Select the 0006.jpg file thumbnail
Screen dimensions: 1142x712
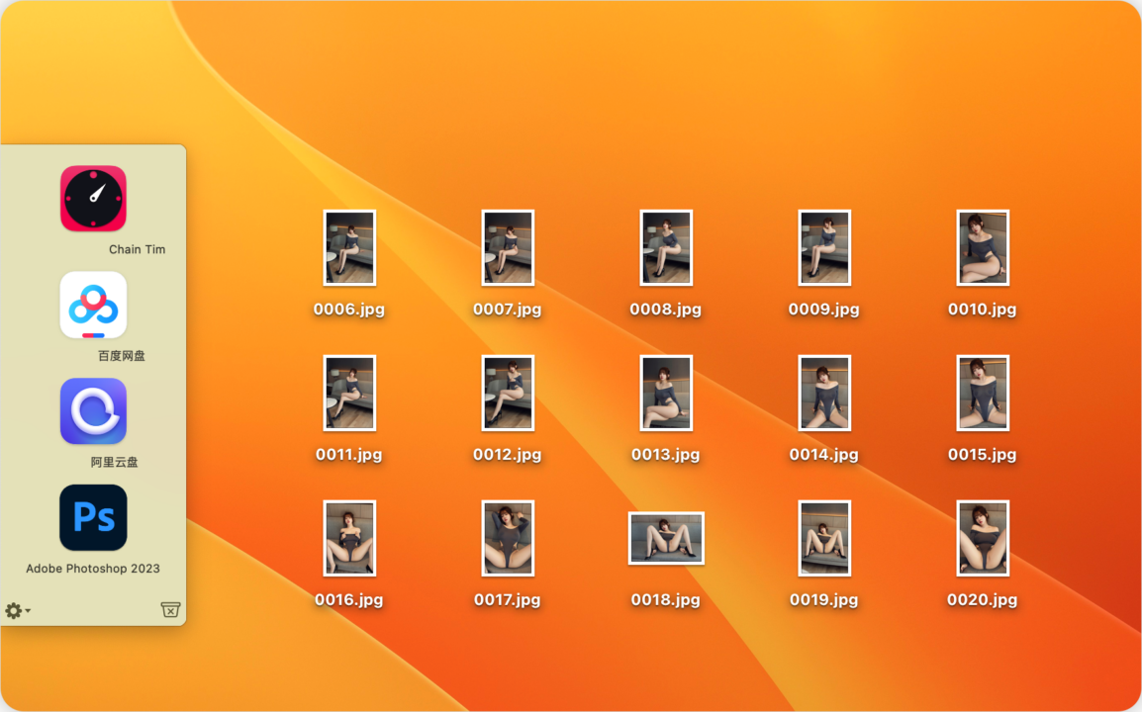click(x=349, y=247)
